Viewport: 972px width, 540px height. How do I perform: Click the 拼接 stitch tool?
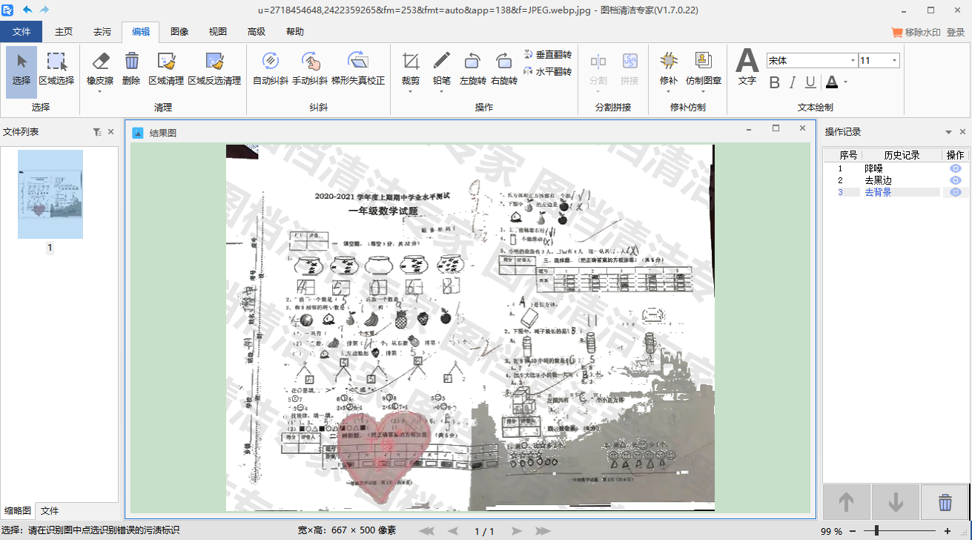point(629,71)
